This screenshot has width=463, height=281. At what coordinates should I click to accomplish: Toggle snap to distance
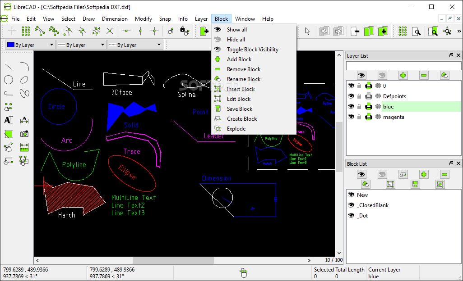[96, 31]
